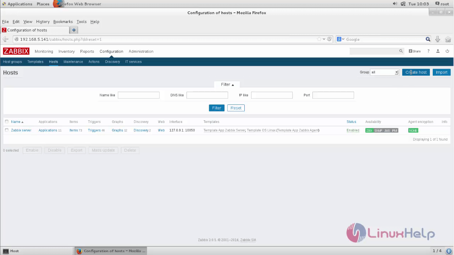454x255 pixels.
Task: Open the Inventory menu
Action: click(67, 51)
